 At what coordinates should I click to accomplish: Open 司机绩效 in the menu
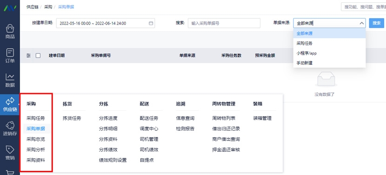pyautogui.click(x=149, y=150)
